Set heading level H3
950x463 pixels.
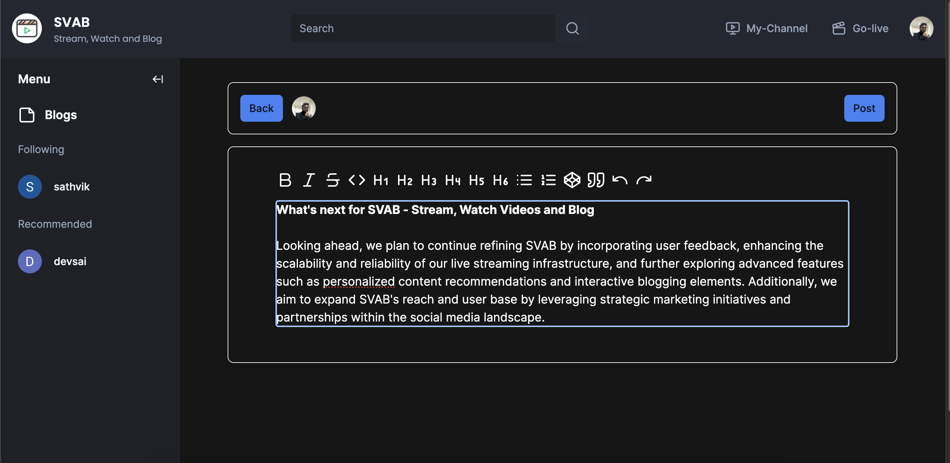429,180
